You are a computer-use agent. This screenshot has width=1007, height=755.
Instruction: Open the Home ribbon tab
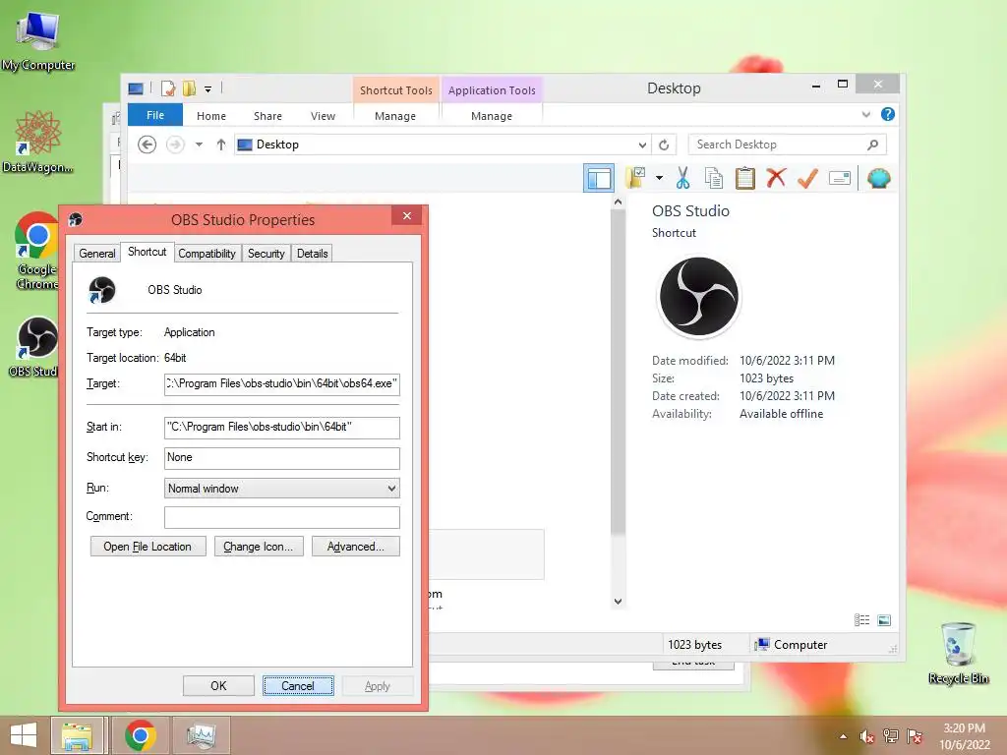point(211,116)
